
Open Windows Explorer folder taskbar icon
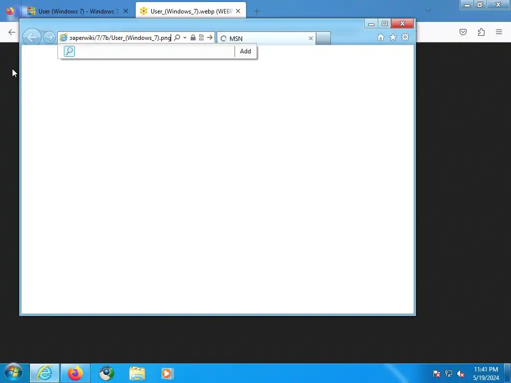137,373
